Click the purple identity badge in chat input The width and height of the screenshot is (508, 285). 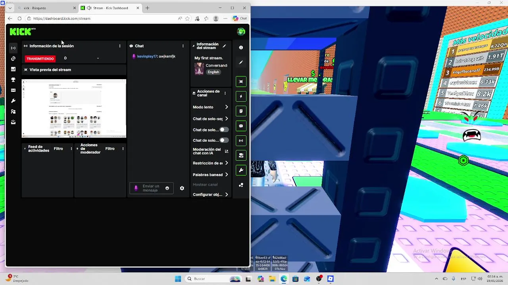(136, 188)
